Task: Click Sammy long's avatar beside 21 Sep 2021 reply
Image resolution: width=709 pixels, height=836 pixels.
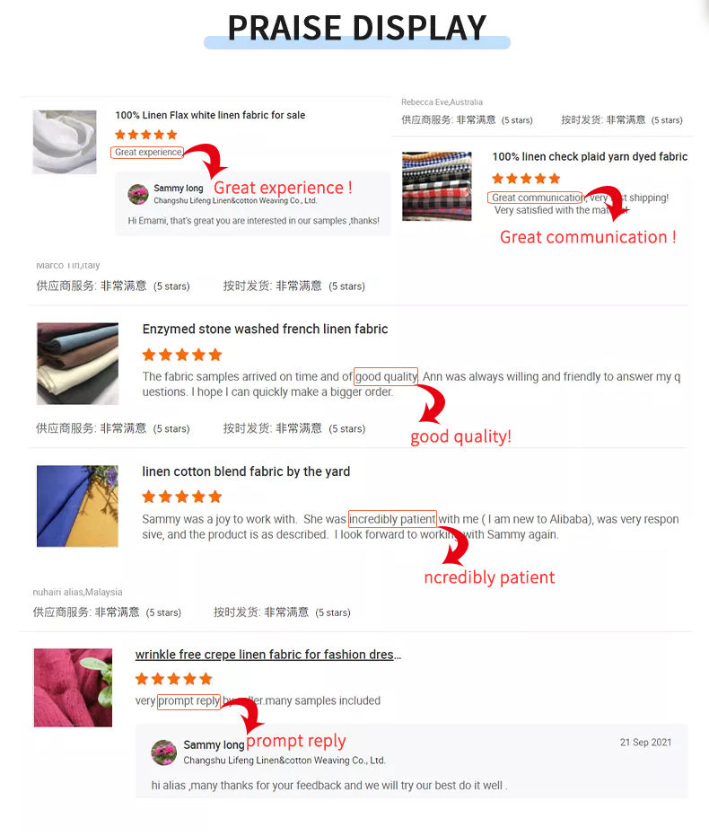Action: [164, 752]
